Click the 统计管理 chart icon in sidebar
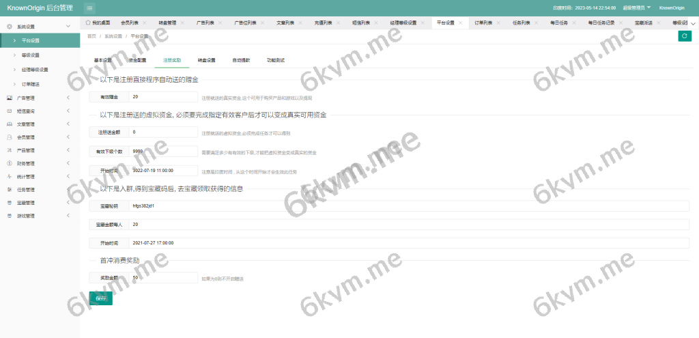Viewport: 699px width, 338px height. click(x=10, y=176)
